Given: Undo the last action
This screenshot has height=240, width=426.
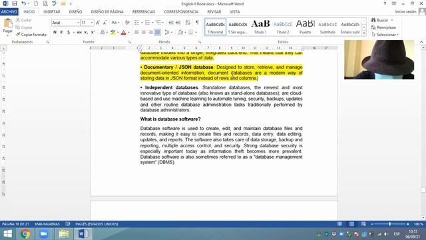Looking at the screenshot, I should click(24, 3).
